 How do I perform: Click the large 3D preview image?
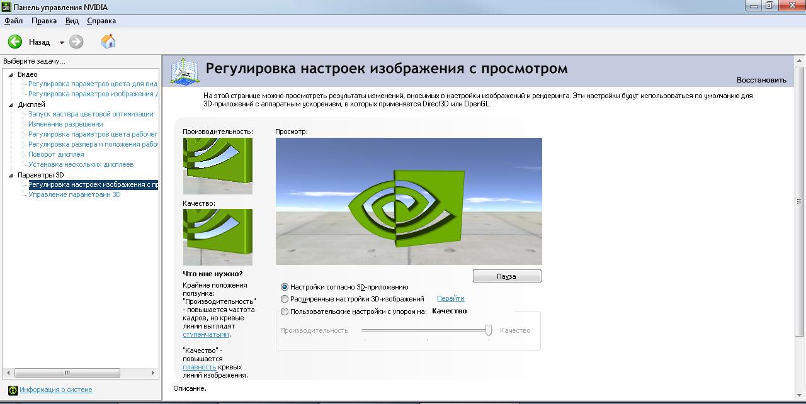tap(409, 201)
